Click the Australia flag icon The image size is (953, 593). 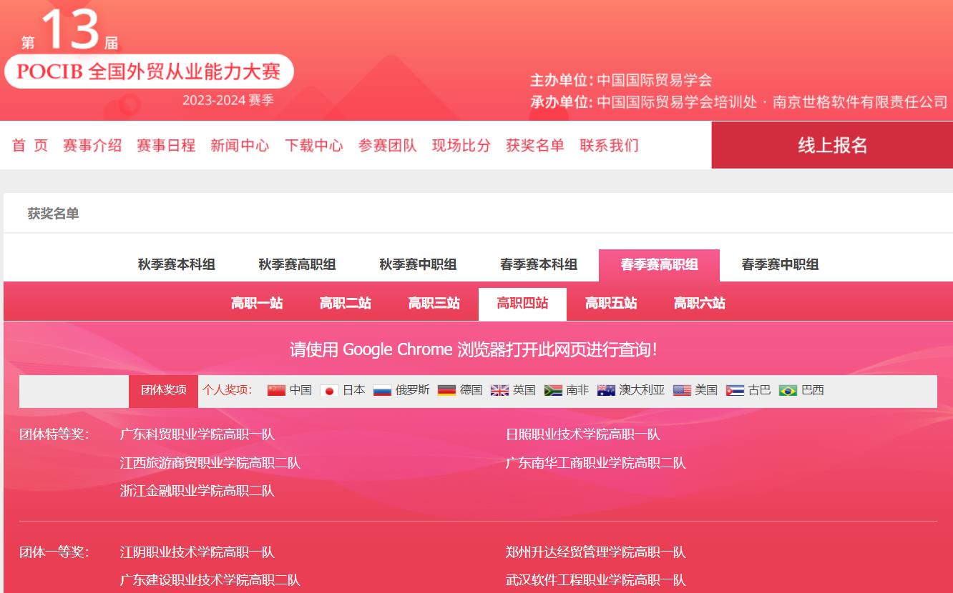coord(606,390)
